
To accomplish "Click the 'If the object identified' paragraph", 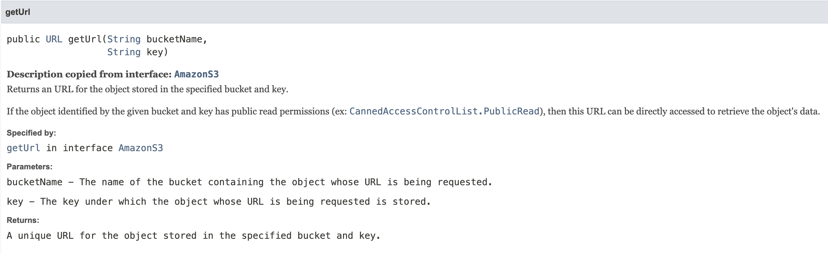I will (413, 111).
